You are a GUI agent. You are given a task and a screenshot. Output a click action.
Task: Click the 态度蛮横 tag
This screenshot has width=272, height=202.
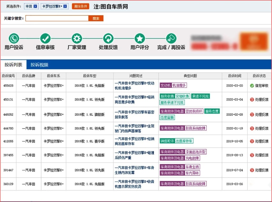coord(167,117)
